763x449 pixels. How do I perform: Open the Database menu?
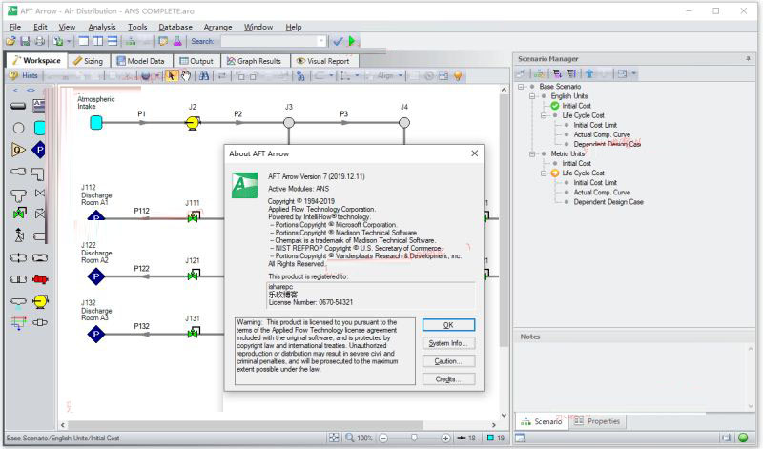click(175, 27)
